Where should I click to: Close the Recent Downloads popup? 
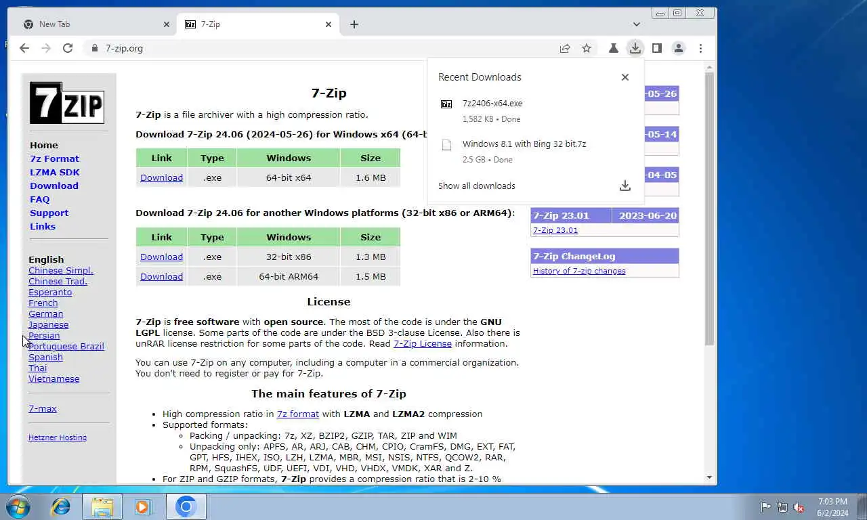point(625,77)
